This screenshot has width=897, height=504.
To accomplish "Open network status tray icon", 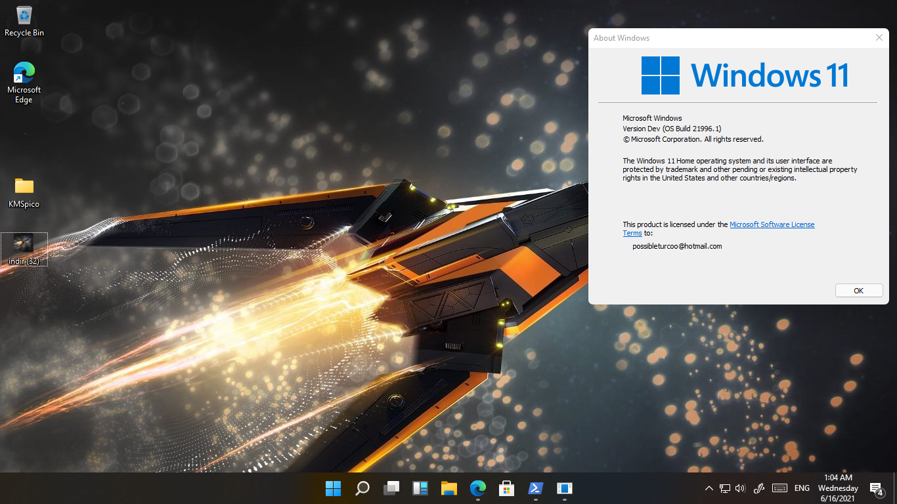I will [725, 488].
